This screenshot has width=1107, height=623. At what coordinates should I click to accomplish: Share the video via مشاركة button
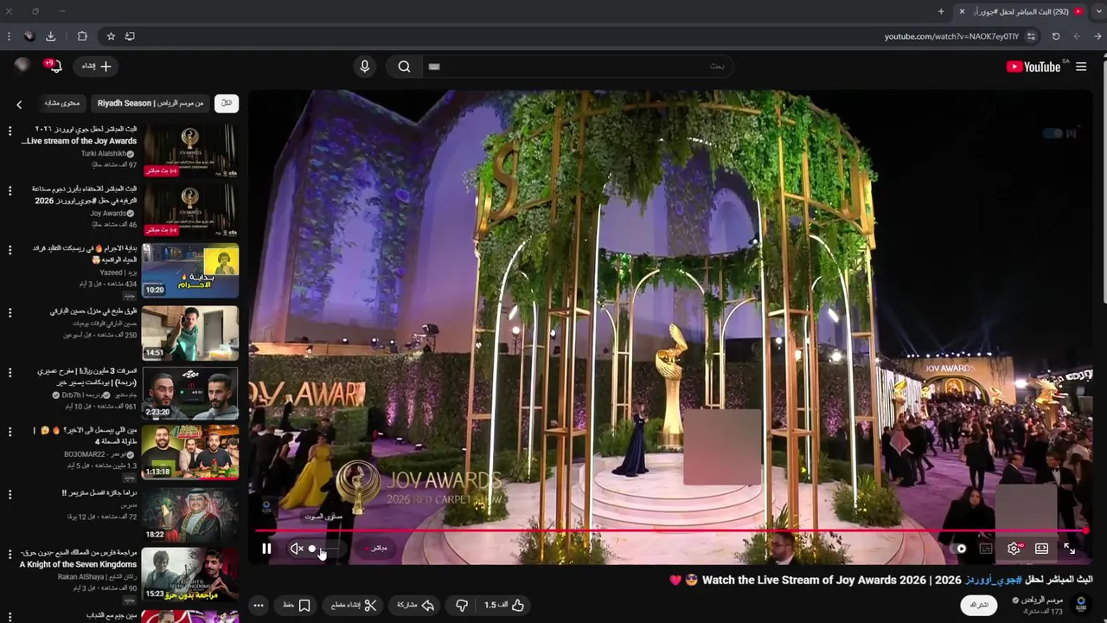[x=415, y=605]
